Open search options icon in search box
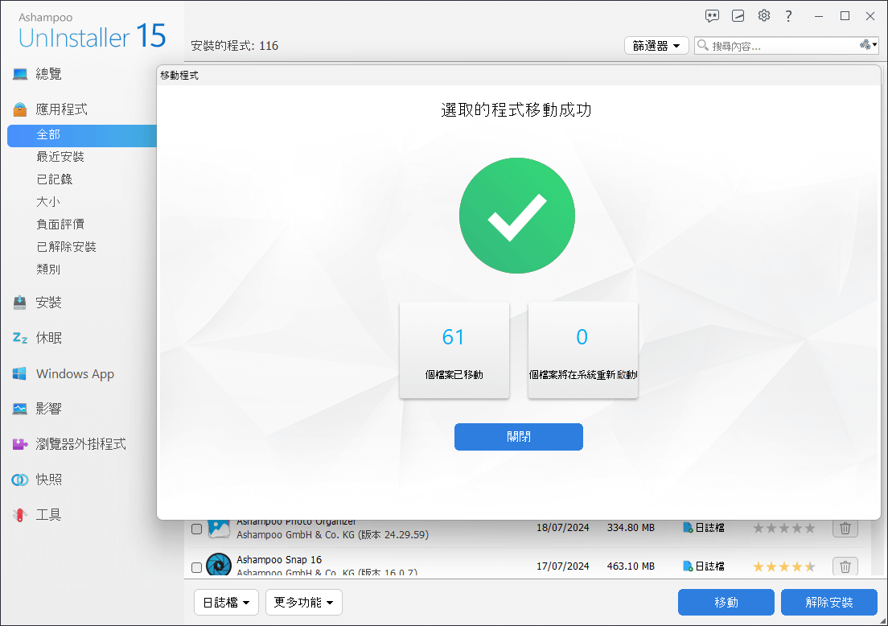Screen dimensions: 888x626 coord(868,46)
